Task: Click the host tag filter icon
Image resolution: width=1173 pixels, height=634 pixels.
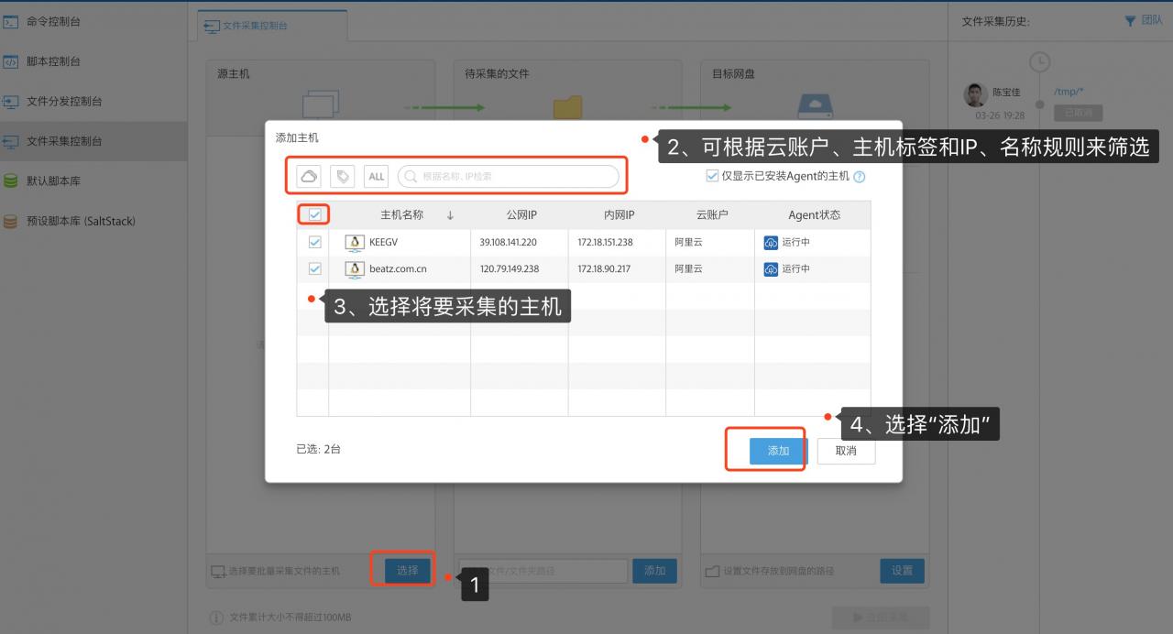Action: 343,176
